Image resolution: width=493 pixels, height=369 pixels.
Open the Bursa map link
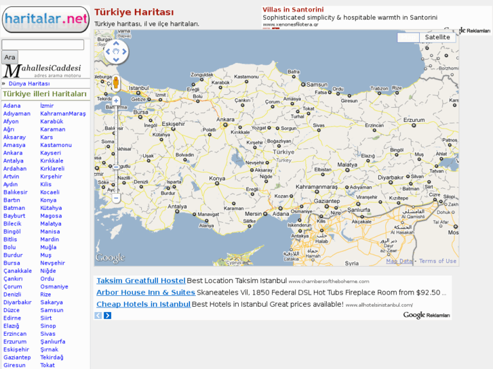tap(12, 263)
